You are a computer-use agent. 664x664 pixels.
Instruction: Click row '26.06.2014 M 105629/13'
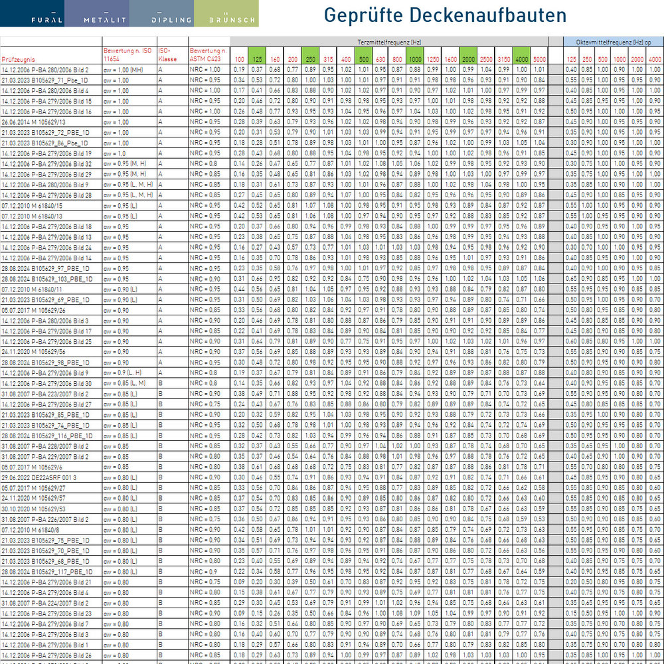[331, 122]
